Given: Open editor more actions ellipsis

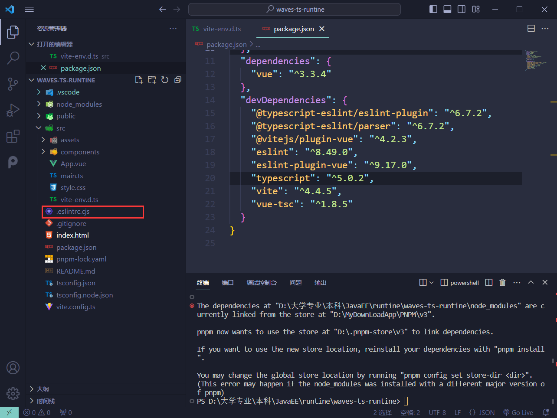Looking at the screenshot, I should 545,29.
